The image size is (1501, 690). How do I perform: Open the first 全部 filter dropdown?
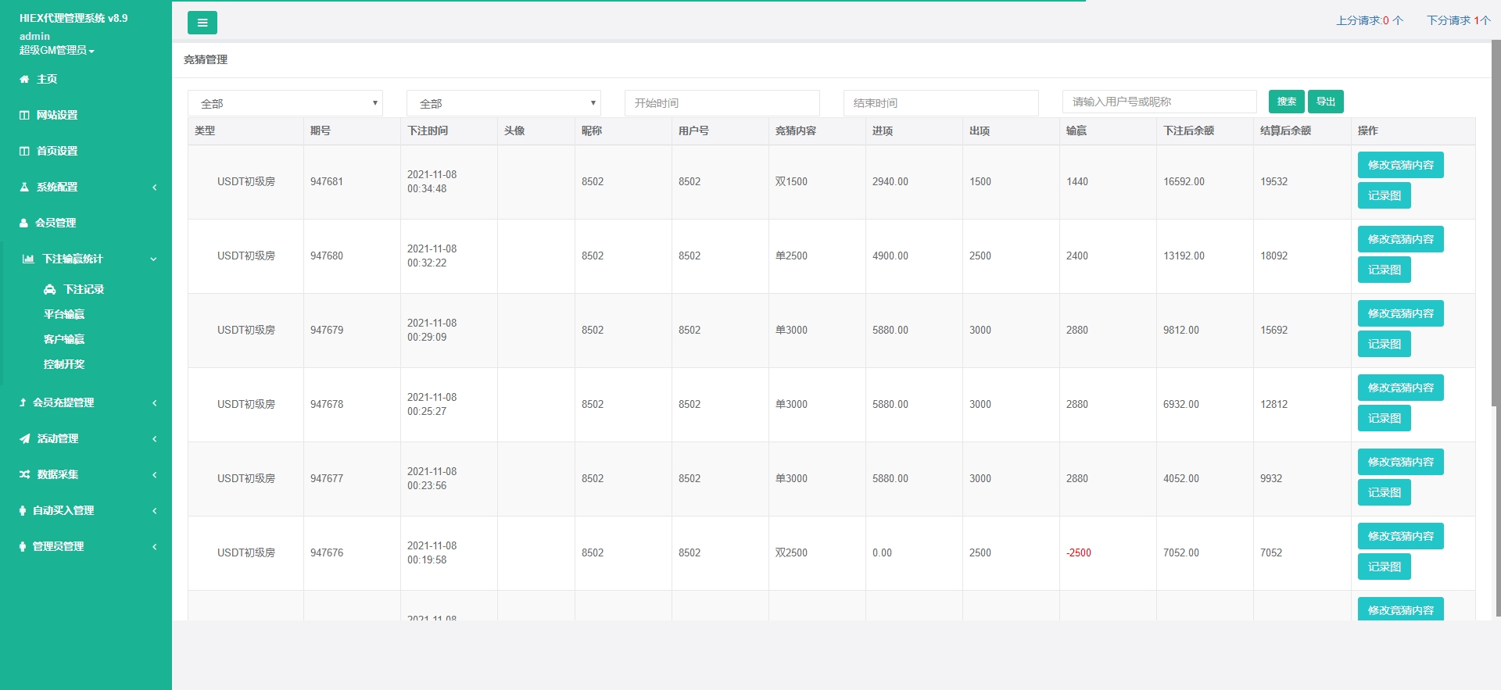285,103
